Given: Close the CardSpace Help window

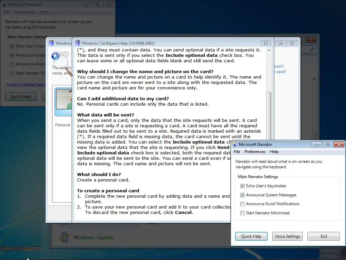Looking at the screenshot, I should click(x=266, y=43).
